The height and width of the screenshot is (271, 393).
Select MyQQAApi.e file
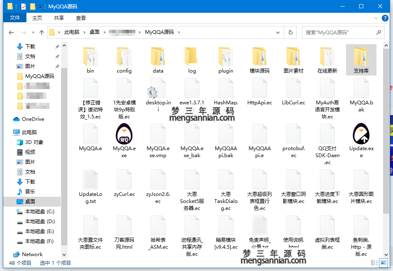click(x=259, y=141)
